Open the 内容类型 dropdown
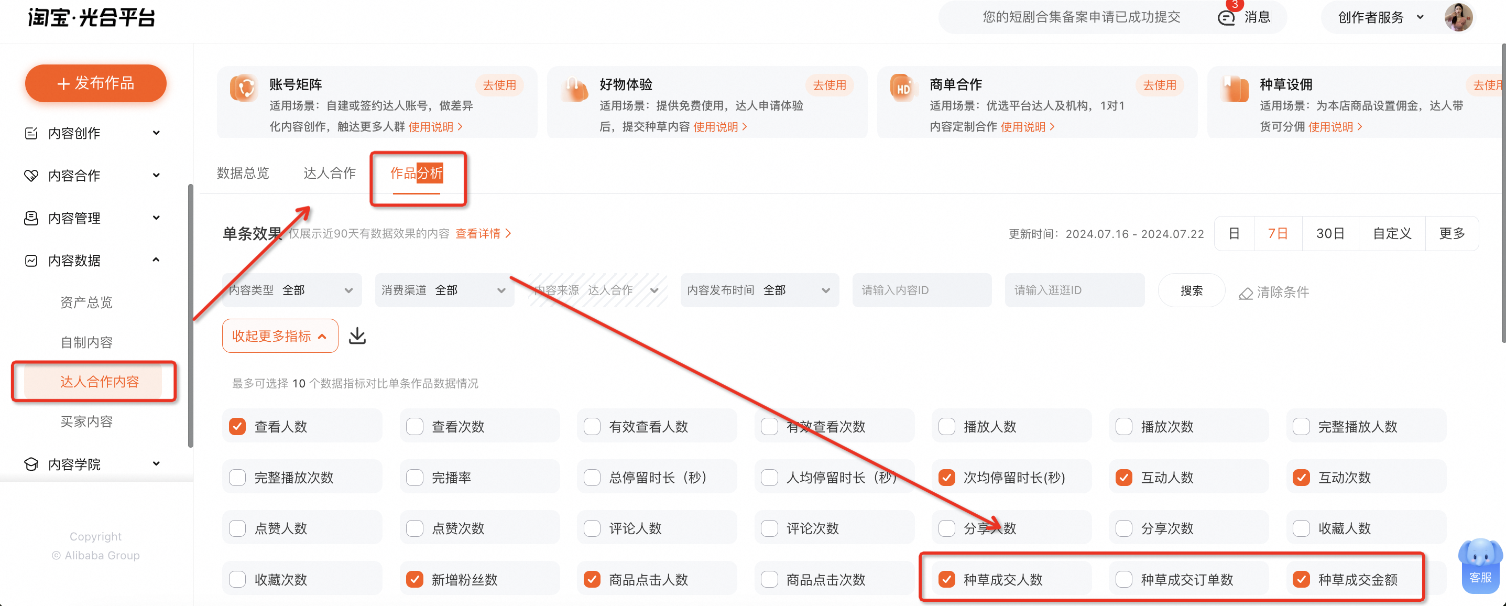 click(x=292, y=290)
